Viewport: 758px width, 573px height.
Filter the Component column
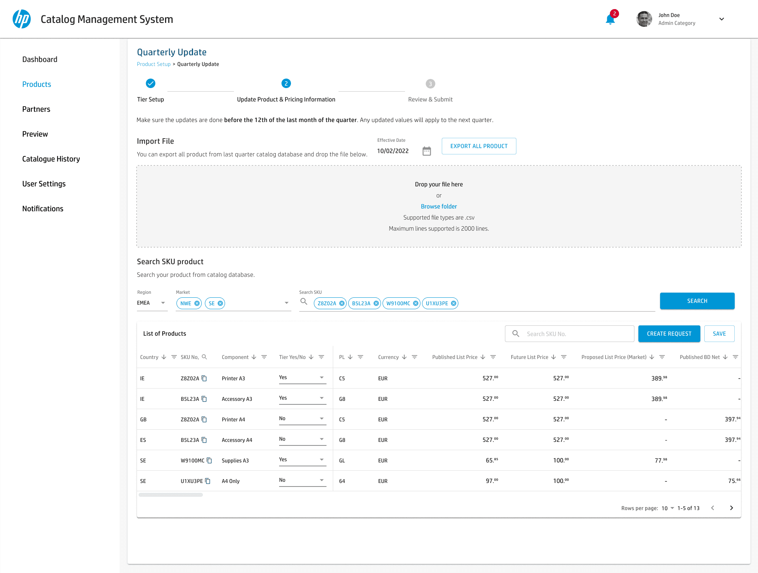[264, 357]
